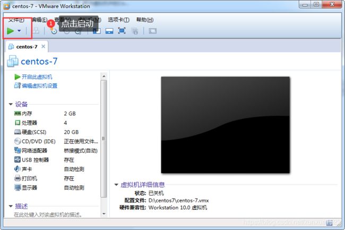Open the 编辑(E) menu
The width and height of the screenshot is (345, 230).
tap(40, 20)
